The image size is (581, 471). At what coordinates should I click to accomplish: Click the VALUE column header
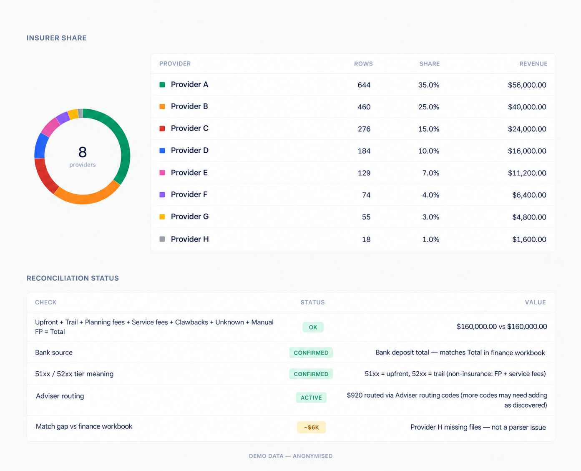(x=536, y=302)
